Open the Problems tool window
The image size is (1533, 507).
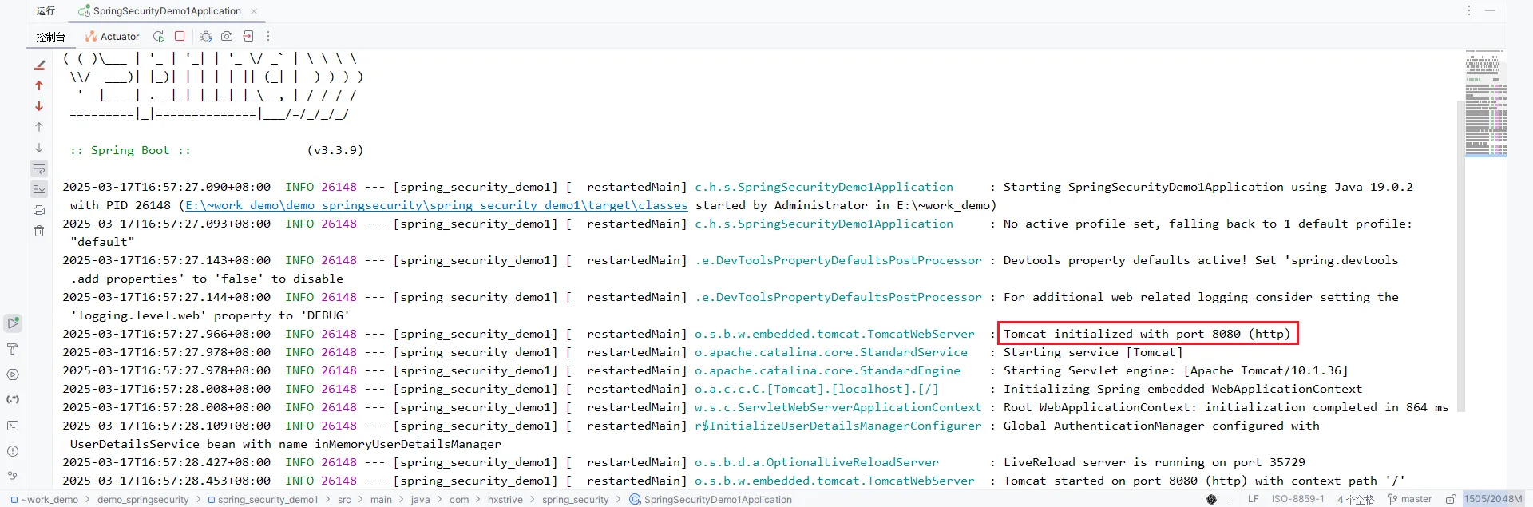click(13, 451)
